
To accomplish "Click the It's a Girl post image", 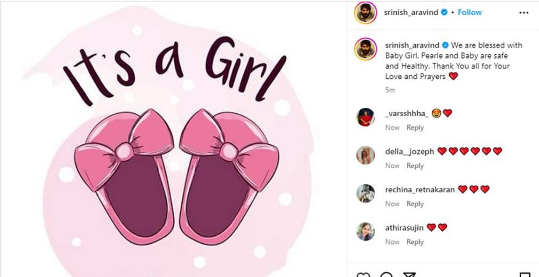I will point(173,139).
